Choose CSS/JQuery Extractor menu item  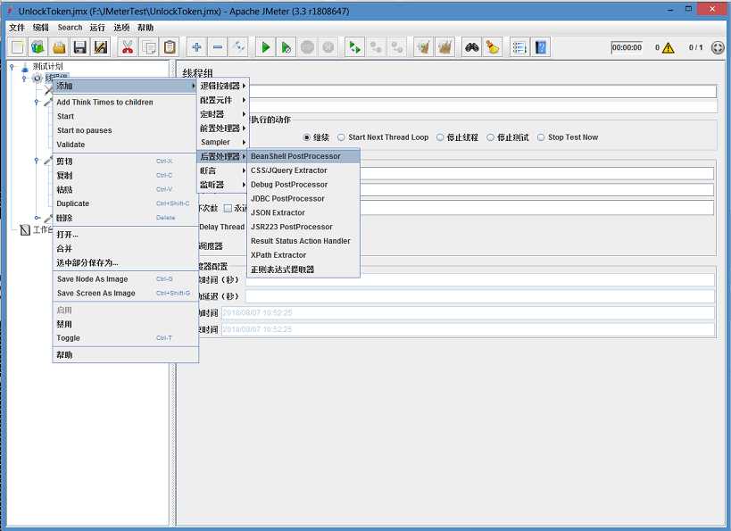(x=303, y=170)
